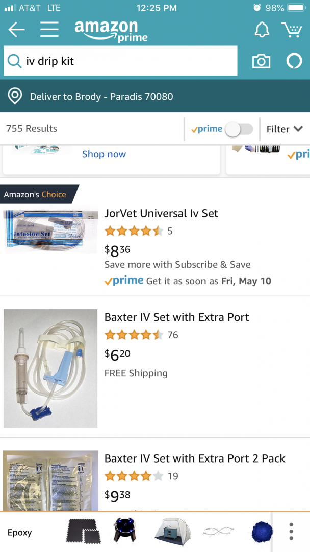The width and height of the screenshot is (310, 552).
Task: Tap the Alexa voice icon
Action: (x=294, y=61)
